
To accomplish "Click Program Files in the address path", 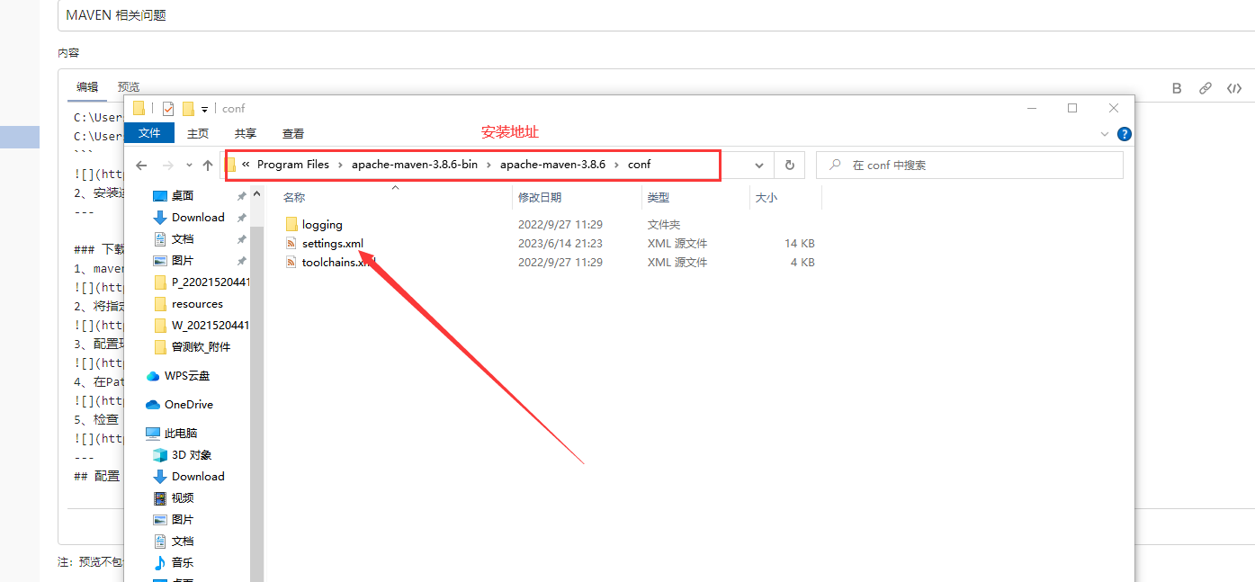I will [293, 165].
